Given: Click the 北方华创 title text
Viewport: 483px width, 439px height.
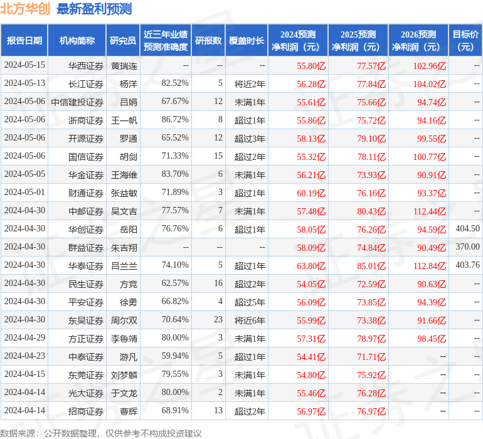Looking at the screenshot, I should (x=26, y=9).
